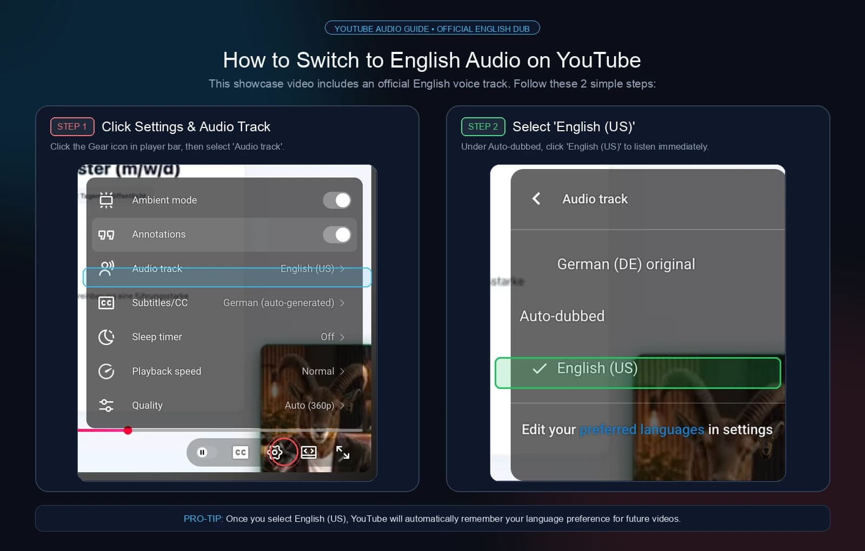
Task: Pause the video with the pause button
Action: [x=202, y=453]
